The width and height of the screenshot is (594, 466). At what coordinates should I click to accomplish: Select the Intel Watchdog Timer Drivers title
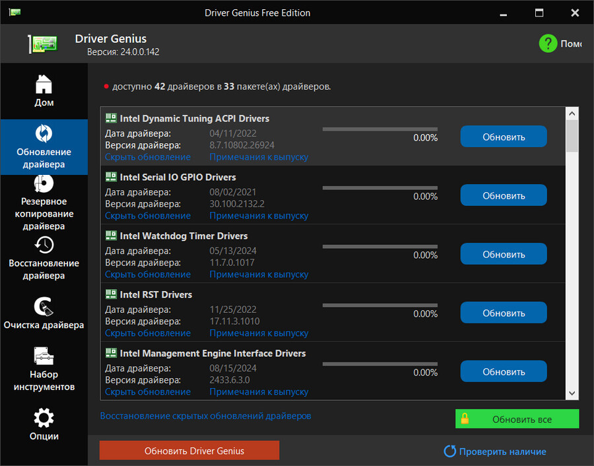point(183,236)
